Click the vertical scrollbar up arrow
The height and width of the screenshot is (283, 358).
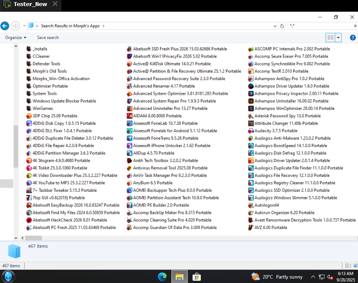tap(16, 46)
